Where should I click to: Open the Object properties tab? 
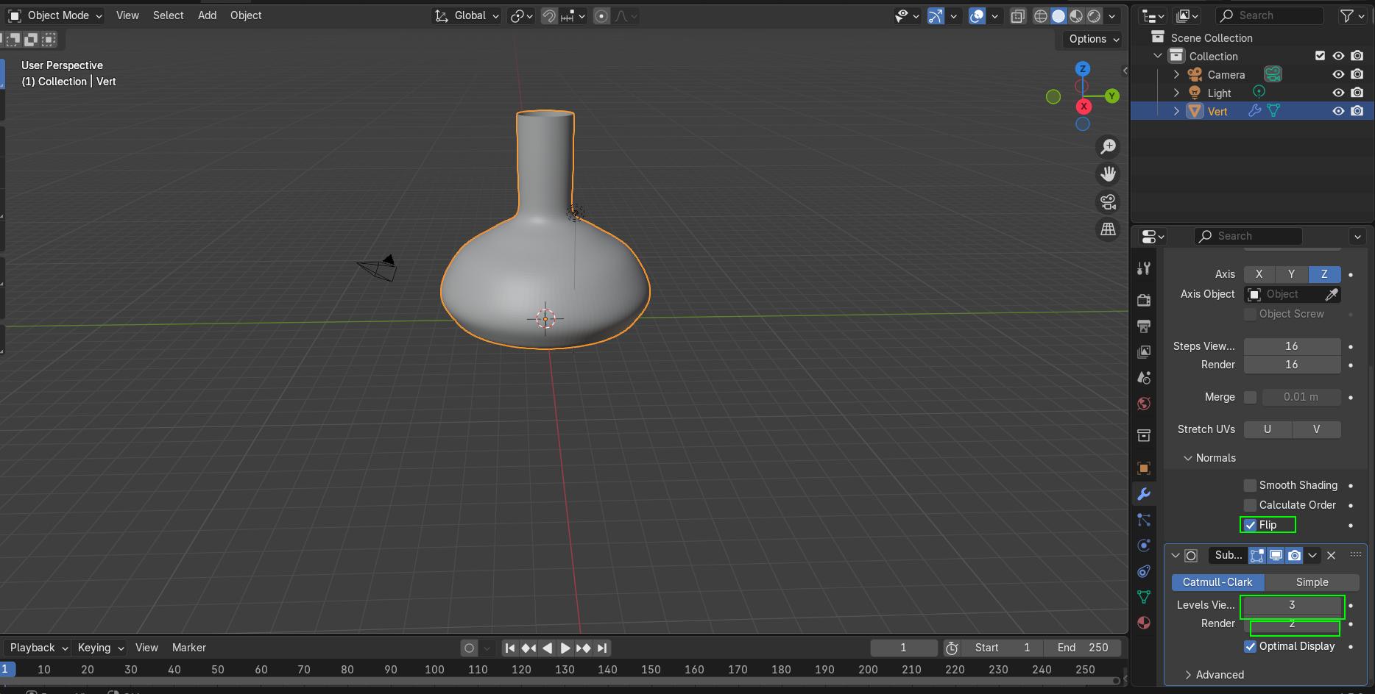point(1143,468)
